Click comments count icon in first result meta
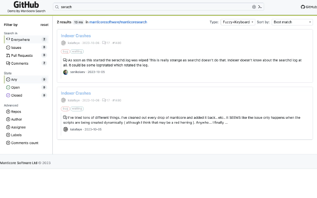 pyautogui.click(x=104, y=43)
